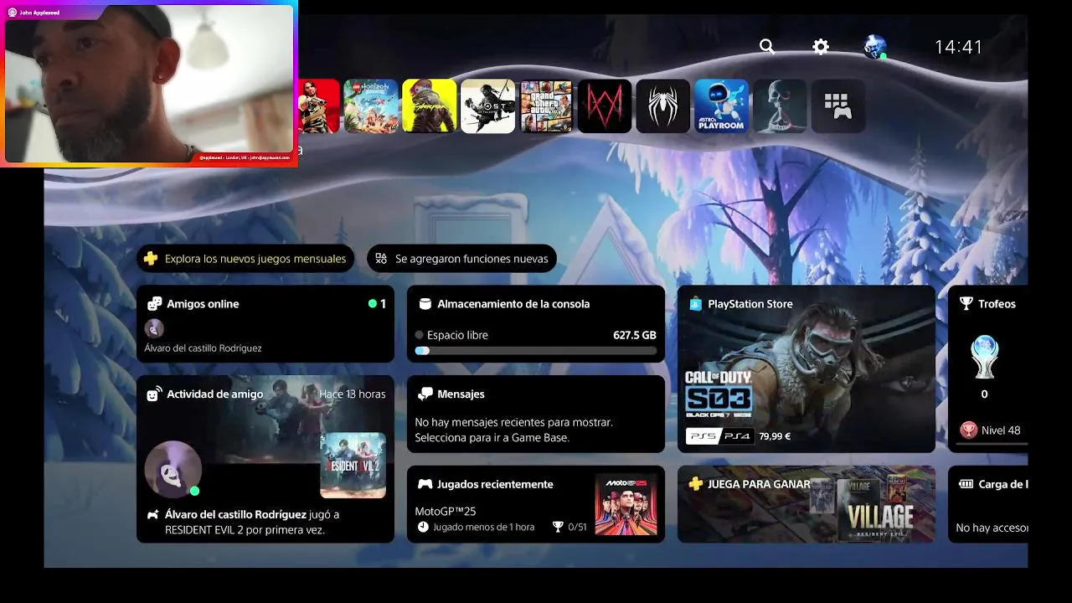
Task: Click the webcam overlay video feed
Action: point(149,84)
